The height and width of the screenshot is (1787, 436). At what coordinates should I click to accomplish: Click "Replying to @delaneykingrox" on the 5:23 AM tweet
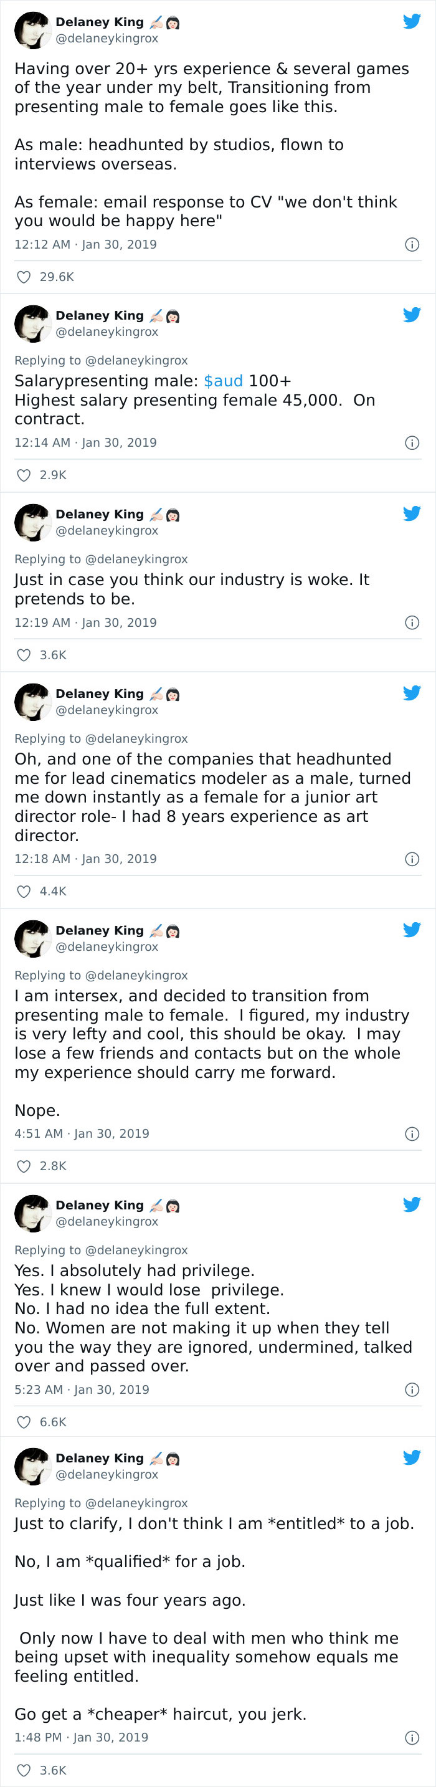click(101, 1250)
